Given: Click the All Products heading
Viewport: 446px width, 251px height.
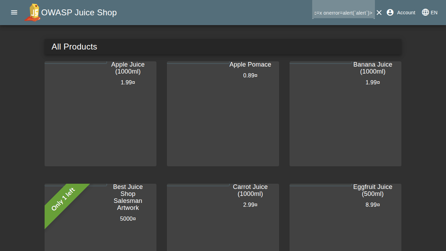Looking at the screenshot, I should [74, 47].
